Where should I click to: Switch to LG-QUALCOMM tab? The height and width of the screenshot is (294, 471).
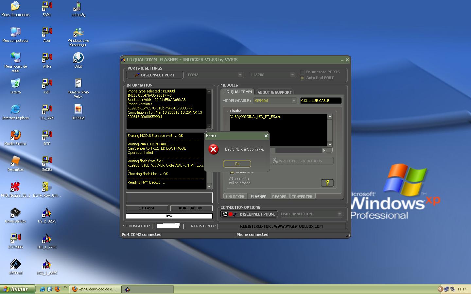[238, 92]
